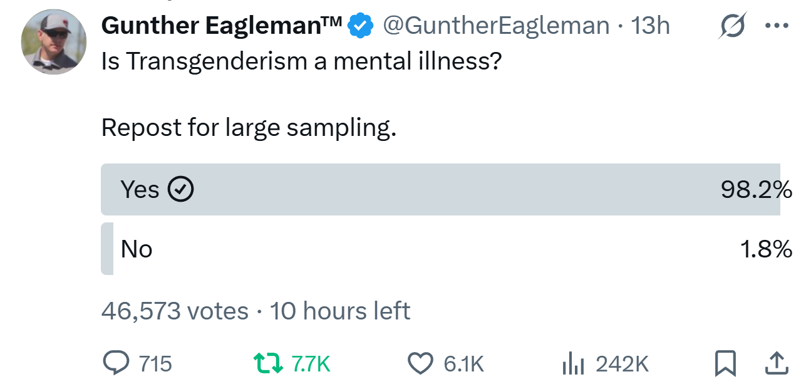Image resolution: width=806 pixels, height=389 pixels.
Task: Open Gunther Eagleman's profile picture
Action: pos(53,42)
